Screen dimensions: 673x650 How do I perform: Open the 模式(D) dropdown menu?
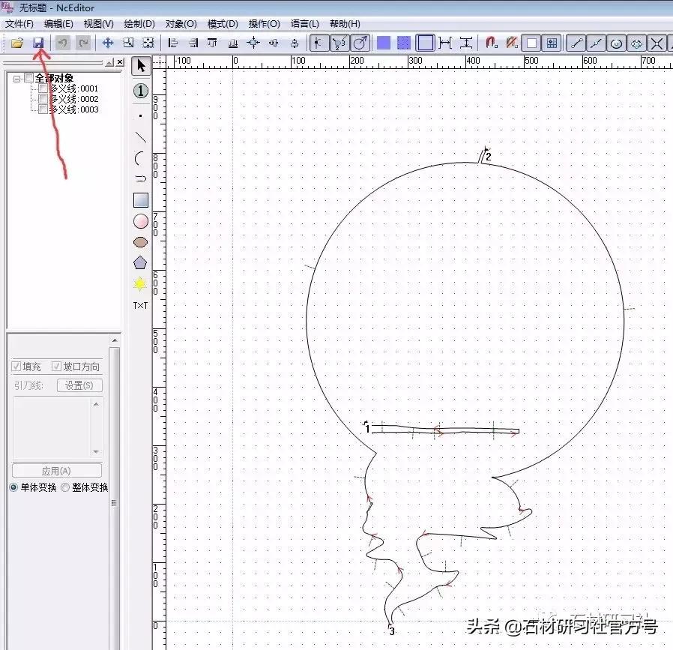point(223,24)
